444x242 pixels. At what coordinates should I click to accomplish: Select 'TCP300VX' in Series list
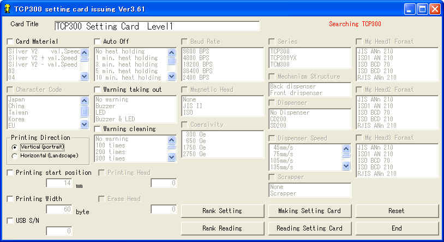pos(283,58)
